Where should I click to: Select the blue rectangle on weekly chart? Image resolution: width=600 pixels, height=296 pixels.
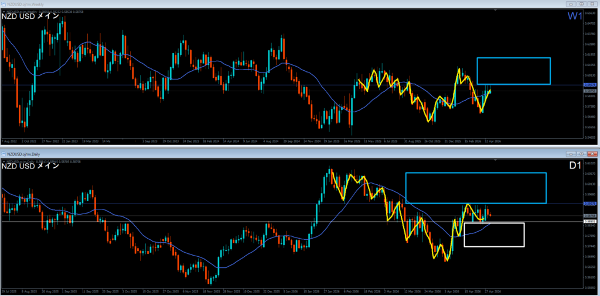pyautogui.click(x=513, y=58)
